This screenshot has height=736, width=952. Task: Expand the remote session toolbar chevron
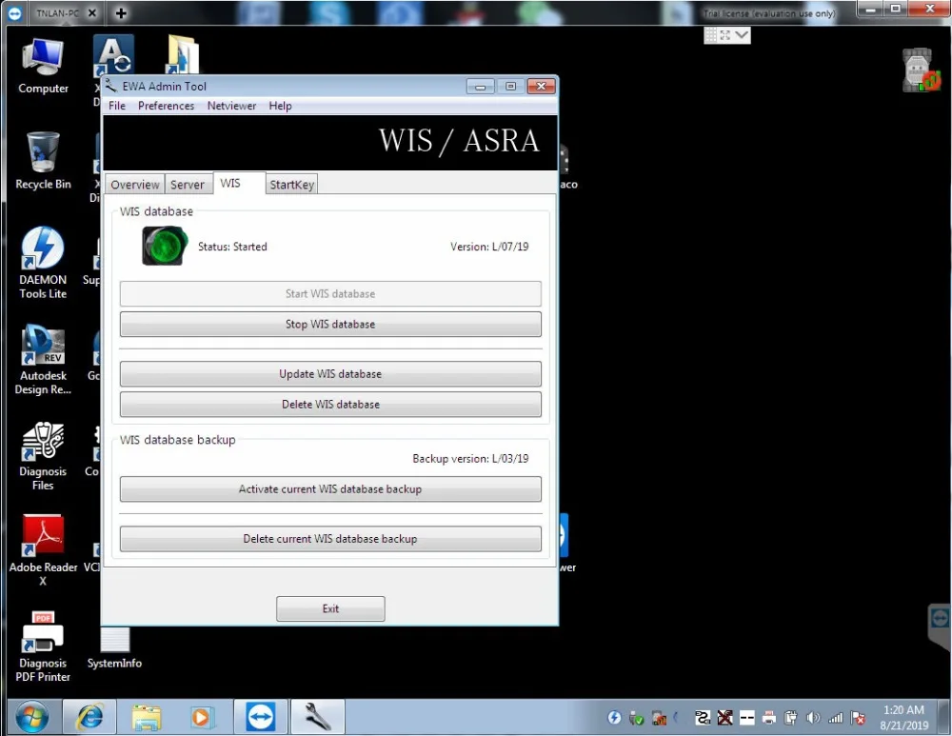[742, 35]
